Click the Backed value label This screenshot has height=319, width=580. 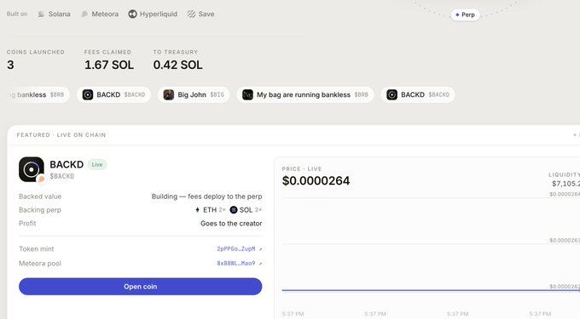(40, 197)
